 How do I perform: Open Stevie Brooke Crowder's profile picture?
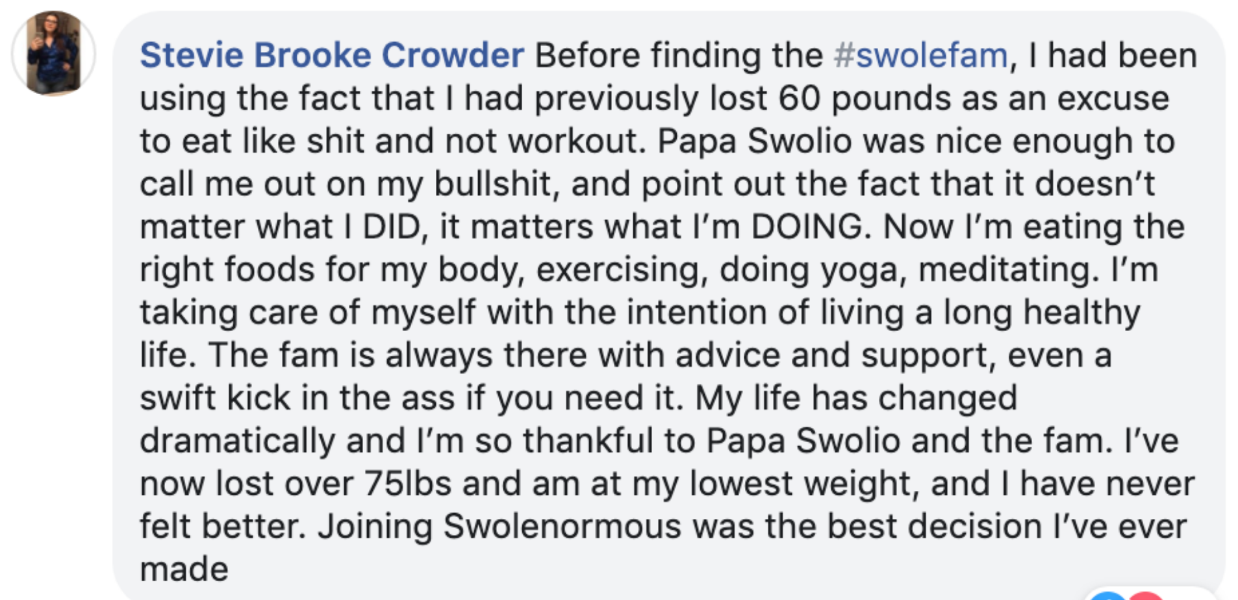click(54, 53)
